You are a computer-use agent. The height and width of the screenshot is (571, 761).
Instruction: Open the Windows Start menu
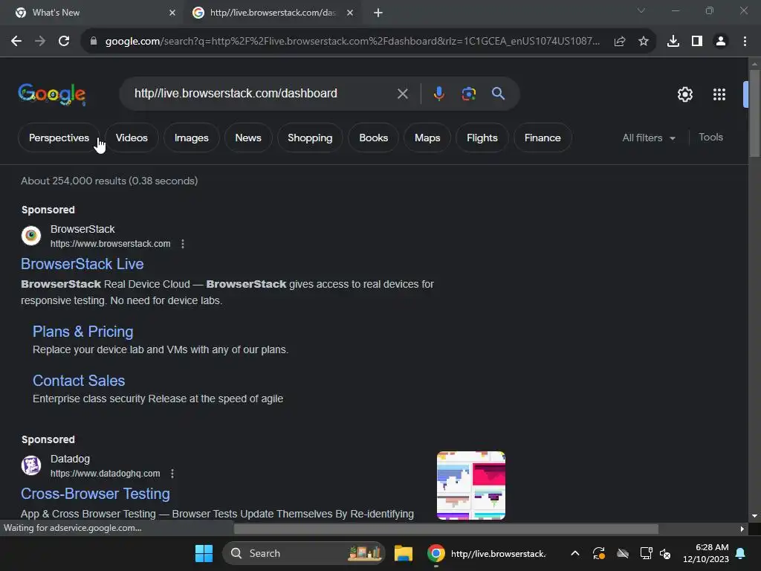pos(204,553)
